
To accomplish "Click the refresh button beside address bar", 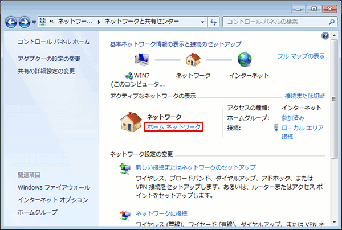I will 214,22.
